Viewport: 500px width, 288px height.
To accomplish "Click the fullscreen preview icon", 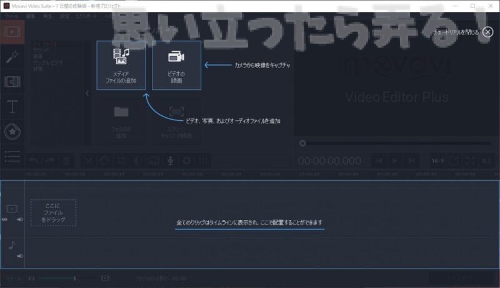I will (x=471, y=161).
